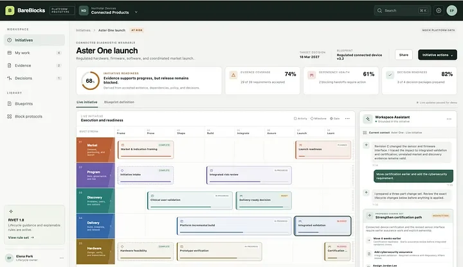Click the Move 6 weeks earlier arrow icon

tap(369, 240)
